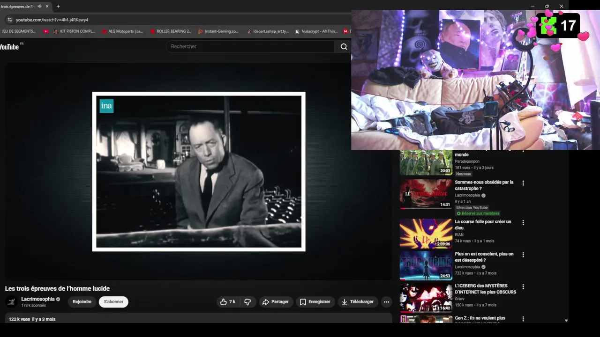Open the three-dot more actions menu under video
The height and width of the screenshot is (337, 600).
click(x=386, y=302)
